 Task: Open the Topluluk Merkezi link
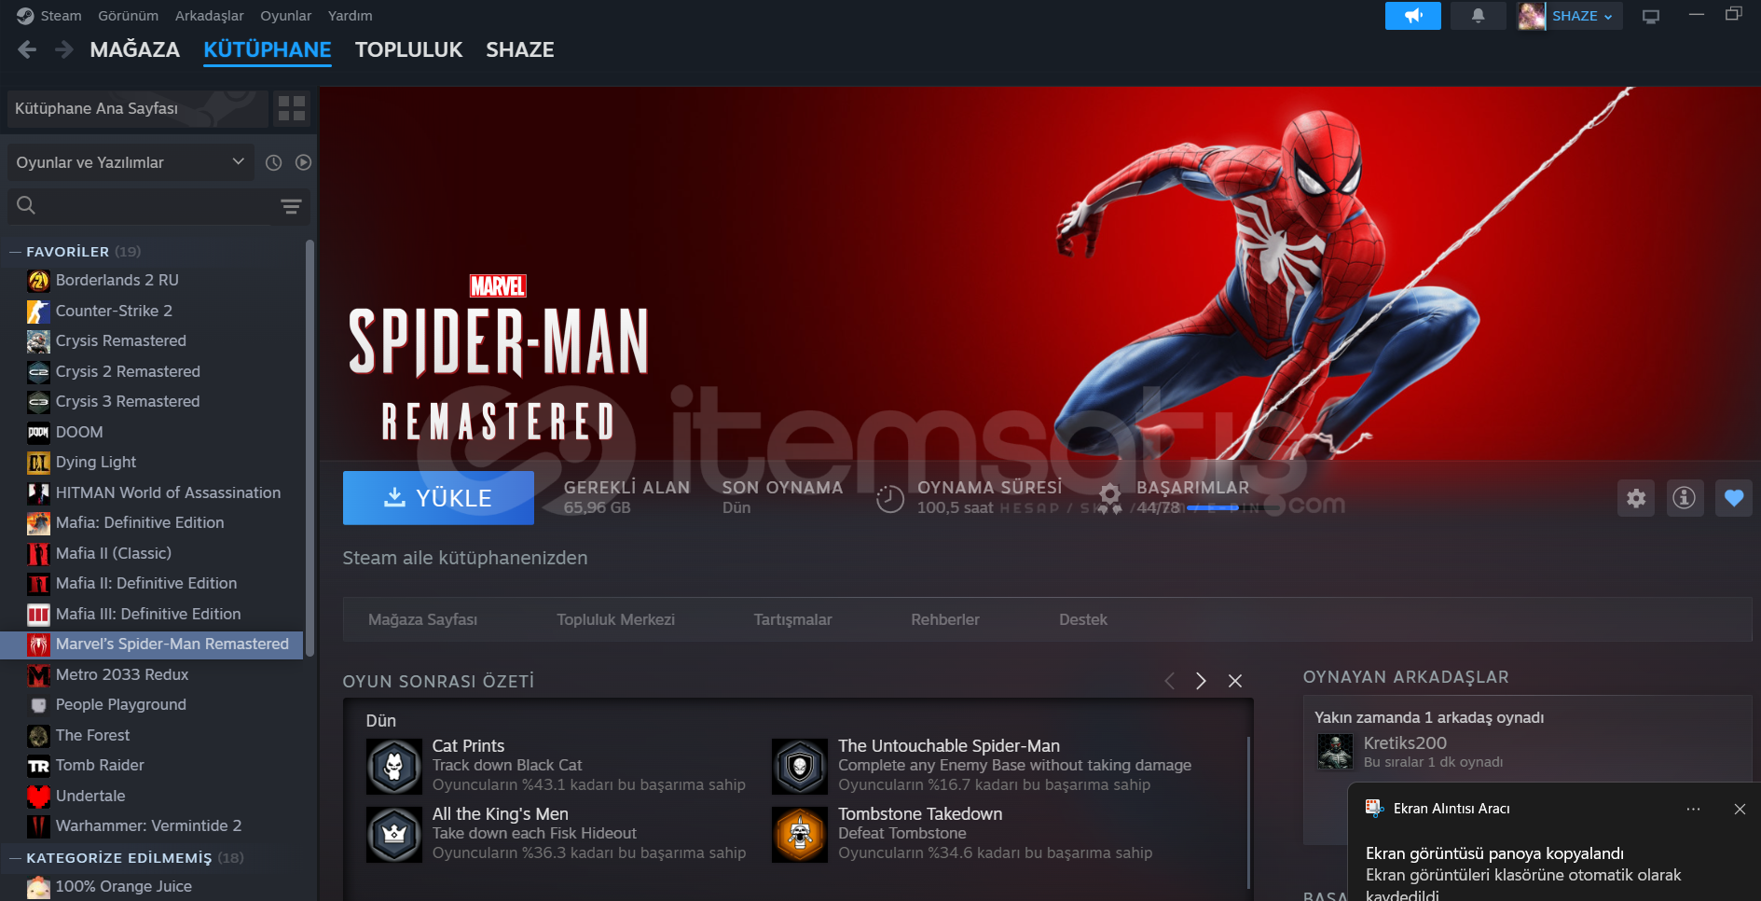[x=615, y=619]
